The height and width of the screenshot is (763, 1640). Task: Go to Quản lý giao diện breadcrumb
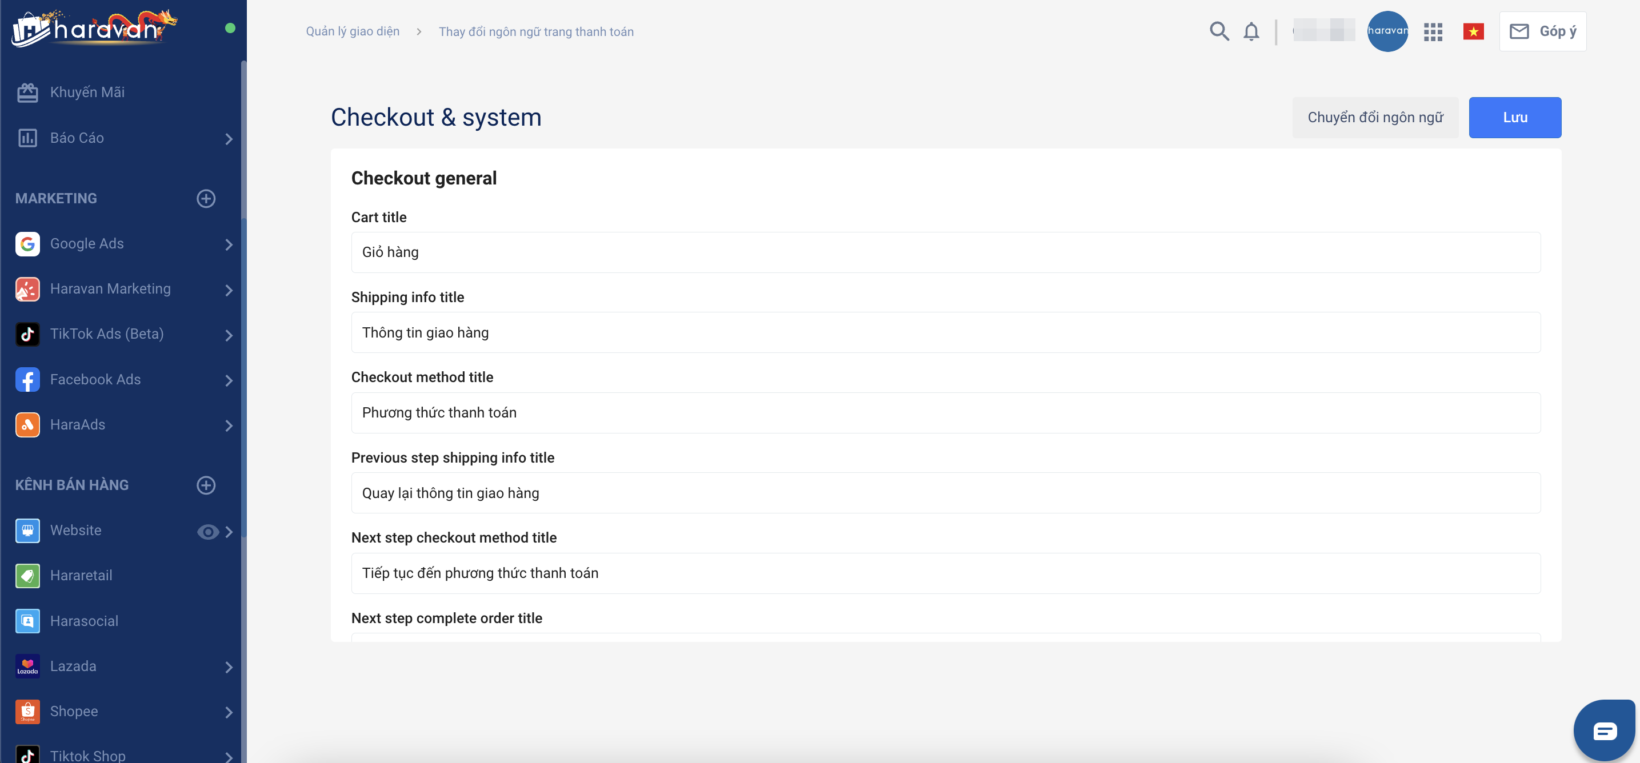pos(352,31)
